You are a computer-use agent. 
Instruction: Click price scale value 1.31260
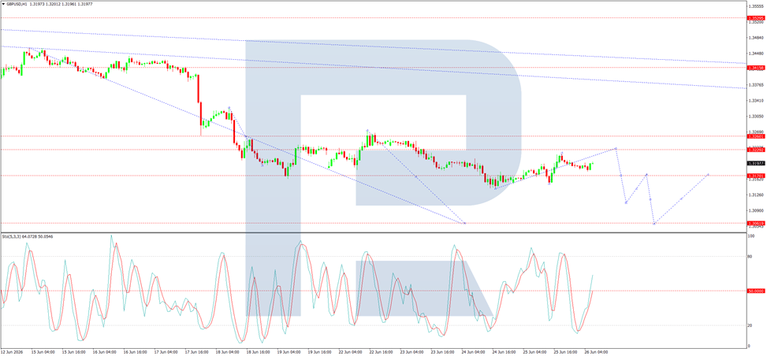[756, 195]
